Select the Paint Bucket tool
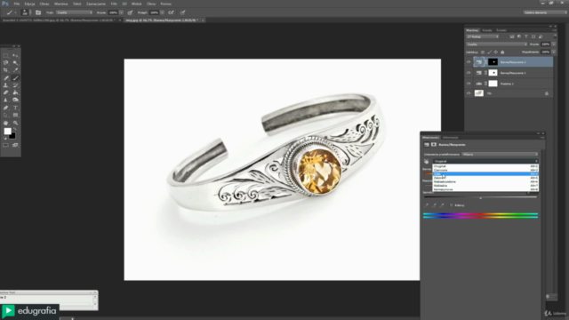The width and height of the screenshot is (569, 320). pyautogui.click(x=15, y=92)
